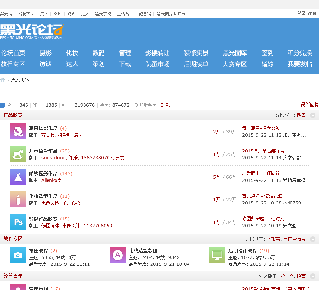The width and height of the screenshot is (319, 290).
Task: Open the 管理 navigation item
Action: (x=125, y=53)
